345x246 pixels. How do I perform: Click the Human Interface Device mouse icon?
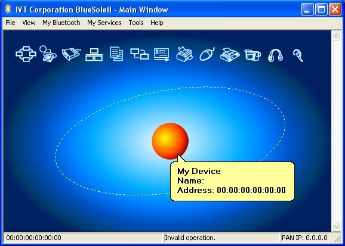[x=207, y=54]
